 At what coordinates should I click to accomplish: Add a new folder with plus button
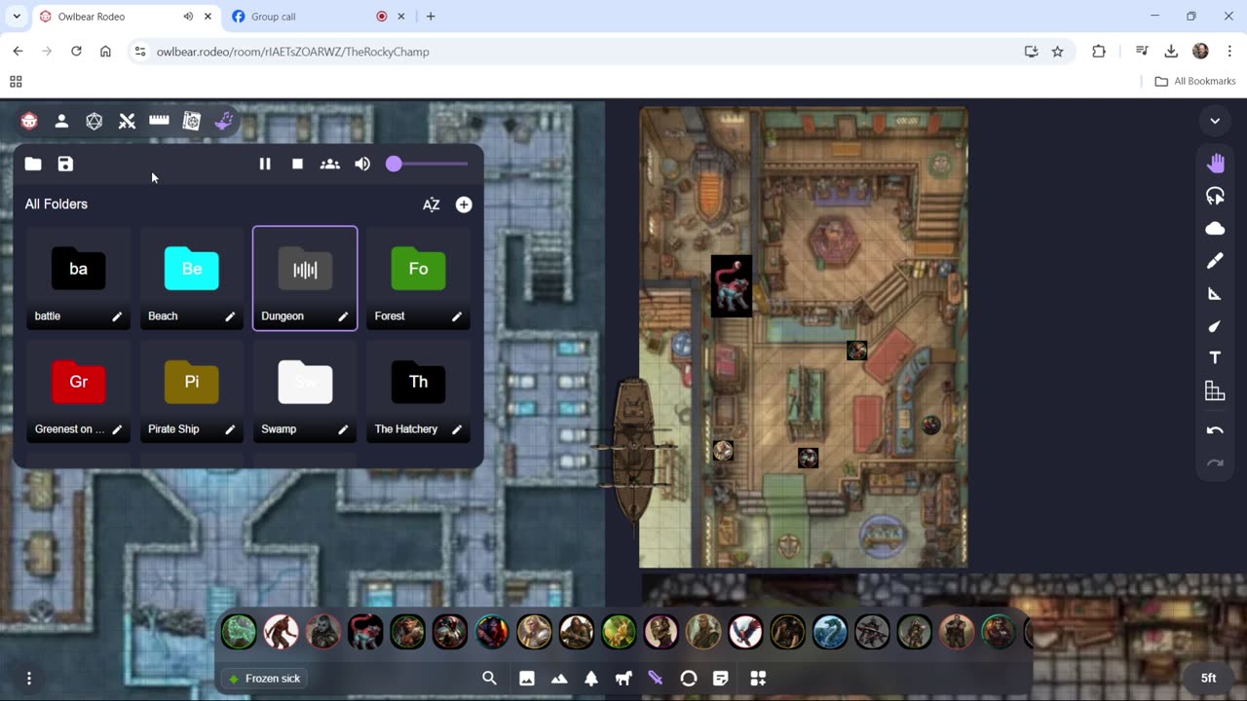coord(464,204)
